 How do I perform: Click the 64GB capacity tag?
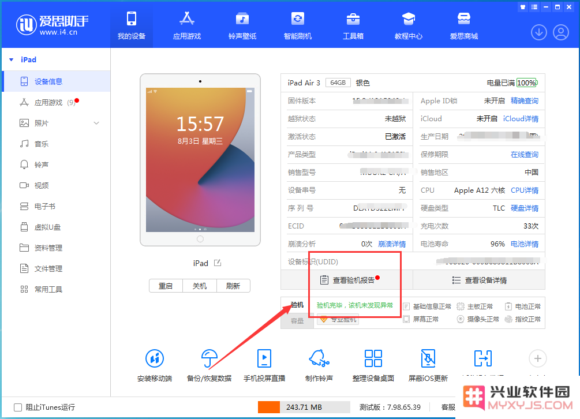[338, 83]
